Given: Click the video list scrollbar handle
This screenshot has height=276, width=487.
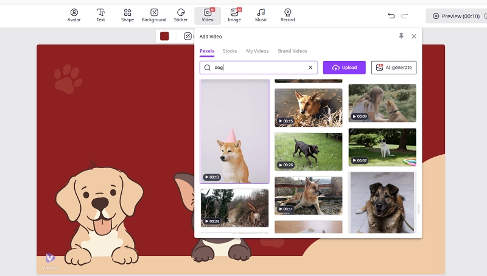Looking at the screenshot, I should click(418, 208).
